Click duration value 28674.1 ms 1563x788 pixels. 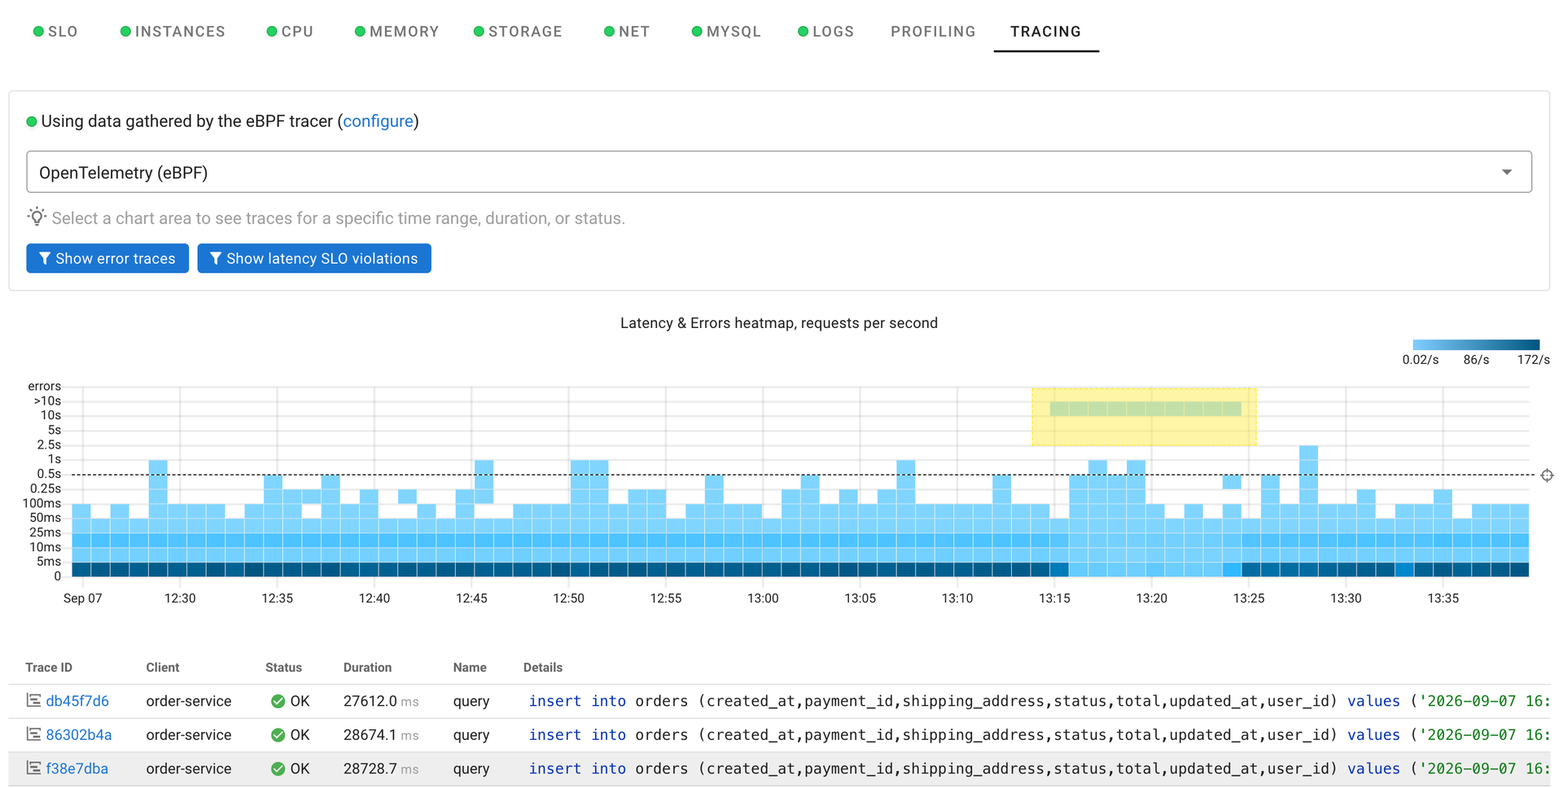tap(381, 735)
